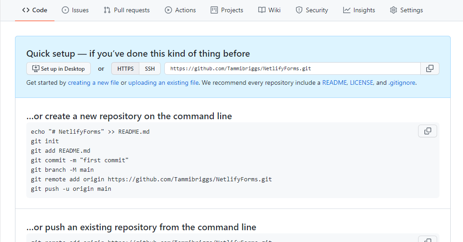Open the .gitignore link

(x=402, y=83)
